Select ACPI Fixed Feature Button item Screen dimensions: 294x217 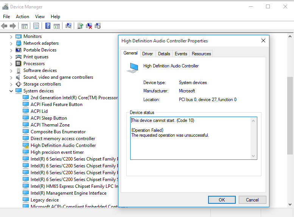[56, 105]
